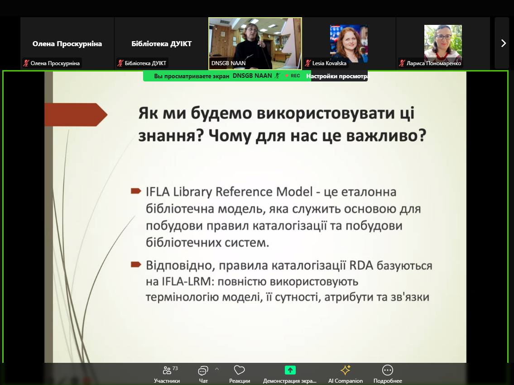Select Бібліотека ДУІКТ participant tile
The image size is (514, 385).
pos(161,43)
